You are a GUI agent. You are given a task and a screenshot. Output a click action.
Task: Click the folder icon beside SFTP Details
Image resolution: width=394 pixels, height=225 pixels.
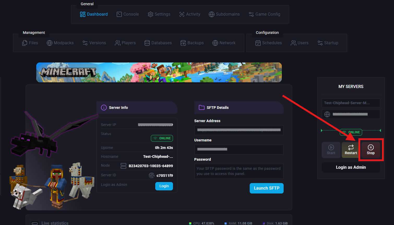[x=202, y=108]
